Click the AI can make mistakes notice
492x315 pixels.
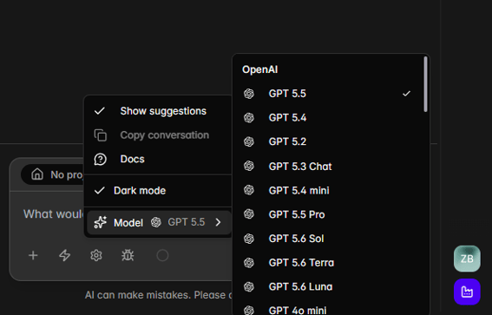click(x=159, y=295)
